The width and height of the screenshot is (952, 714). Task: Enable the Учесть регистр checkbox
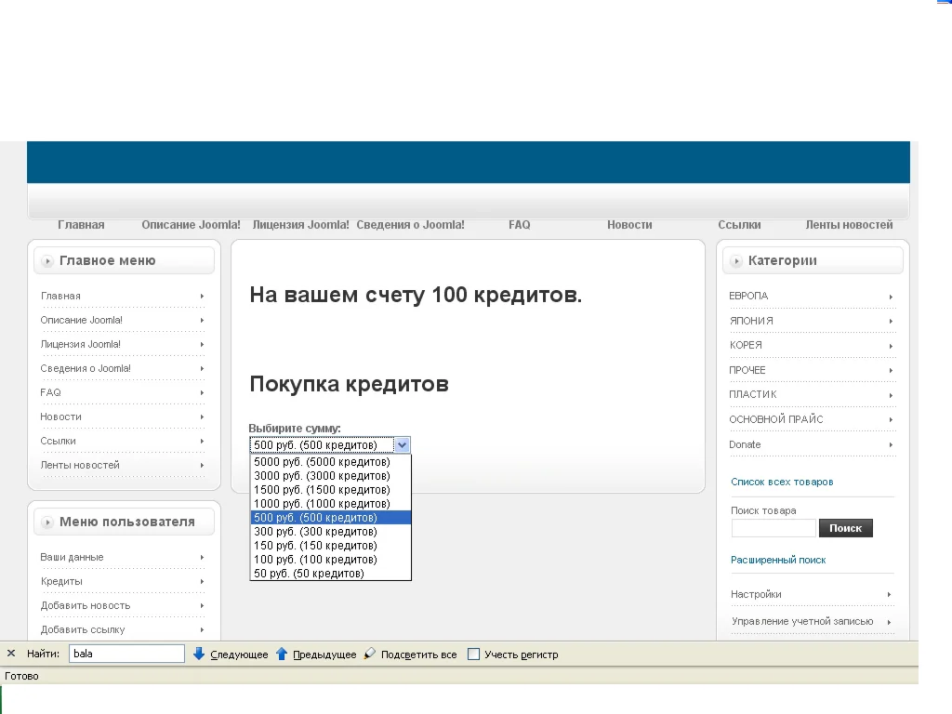(x=473, y=654)
